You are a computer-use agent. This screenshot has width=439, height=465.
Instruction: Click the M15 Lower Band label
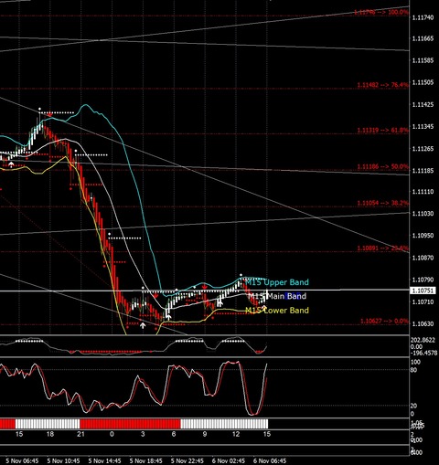coord(277,311)
